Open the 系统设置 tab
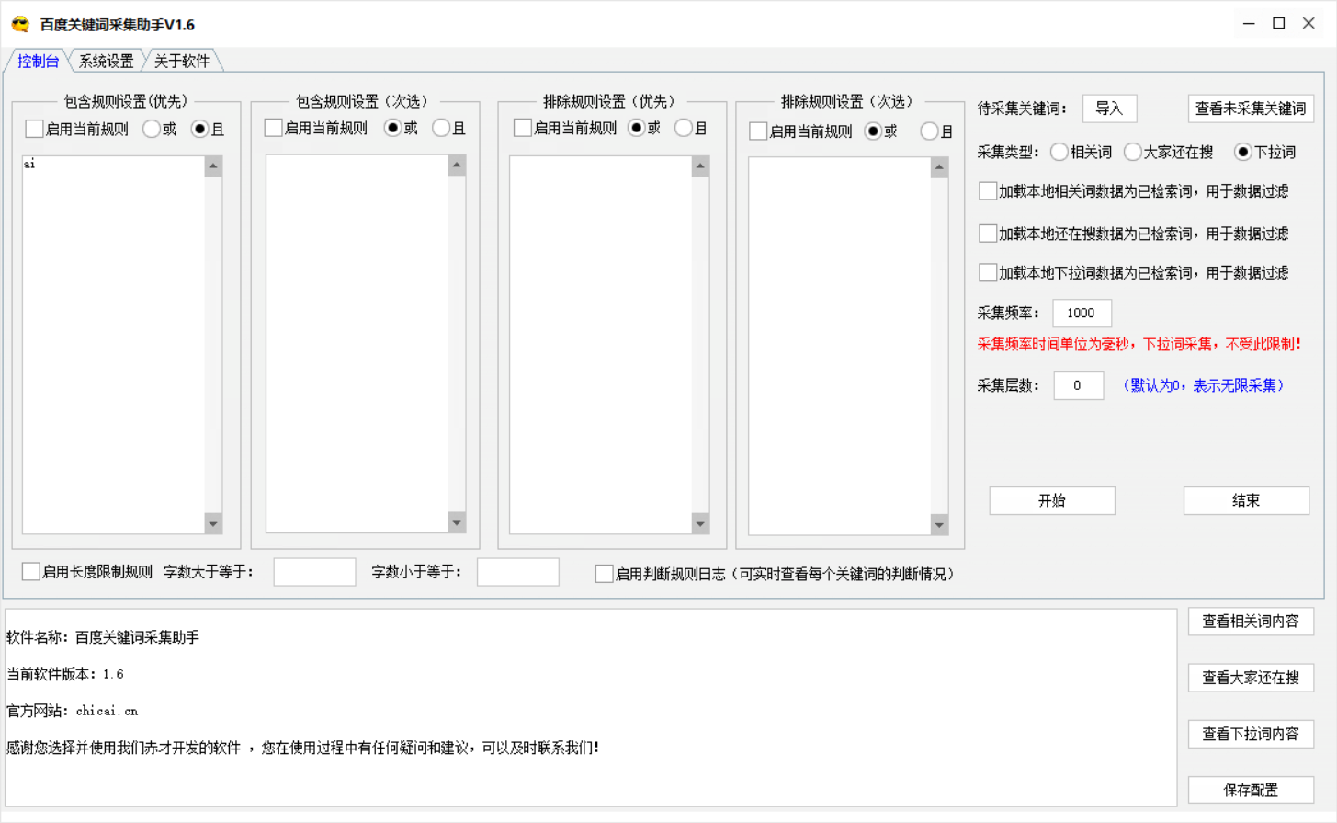1337x823 pixels. coord(107,61)
